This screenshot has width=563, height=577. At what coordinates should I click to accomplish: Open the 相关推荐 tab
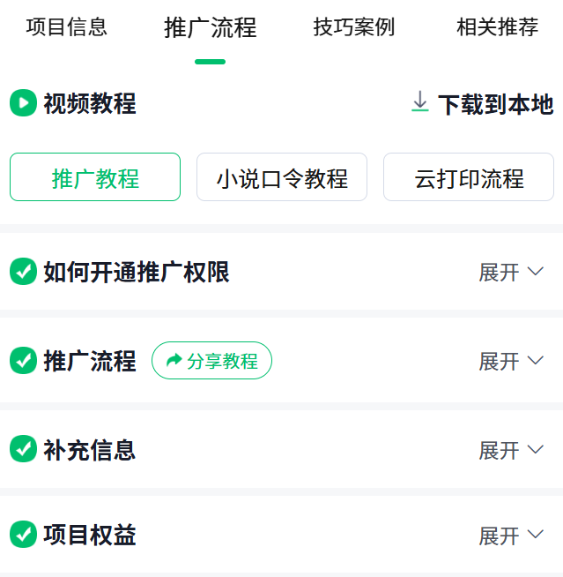click(497, 27)
